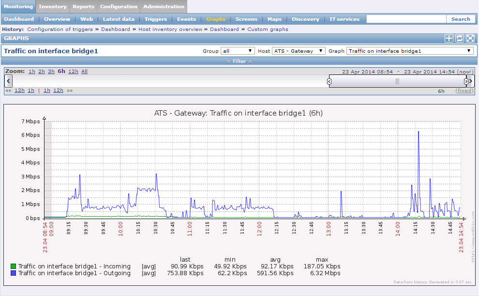Set zoom to 2h
This screenshot has height=296, width=479.
coord(42,72)
